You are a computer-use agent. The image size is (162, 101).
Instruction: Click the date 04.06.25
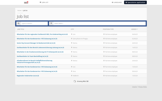pos(135,34)
